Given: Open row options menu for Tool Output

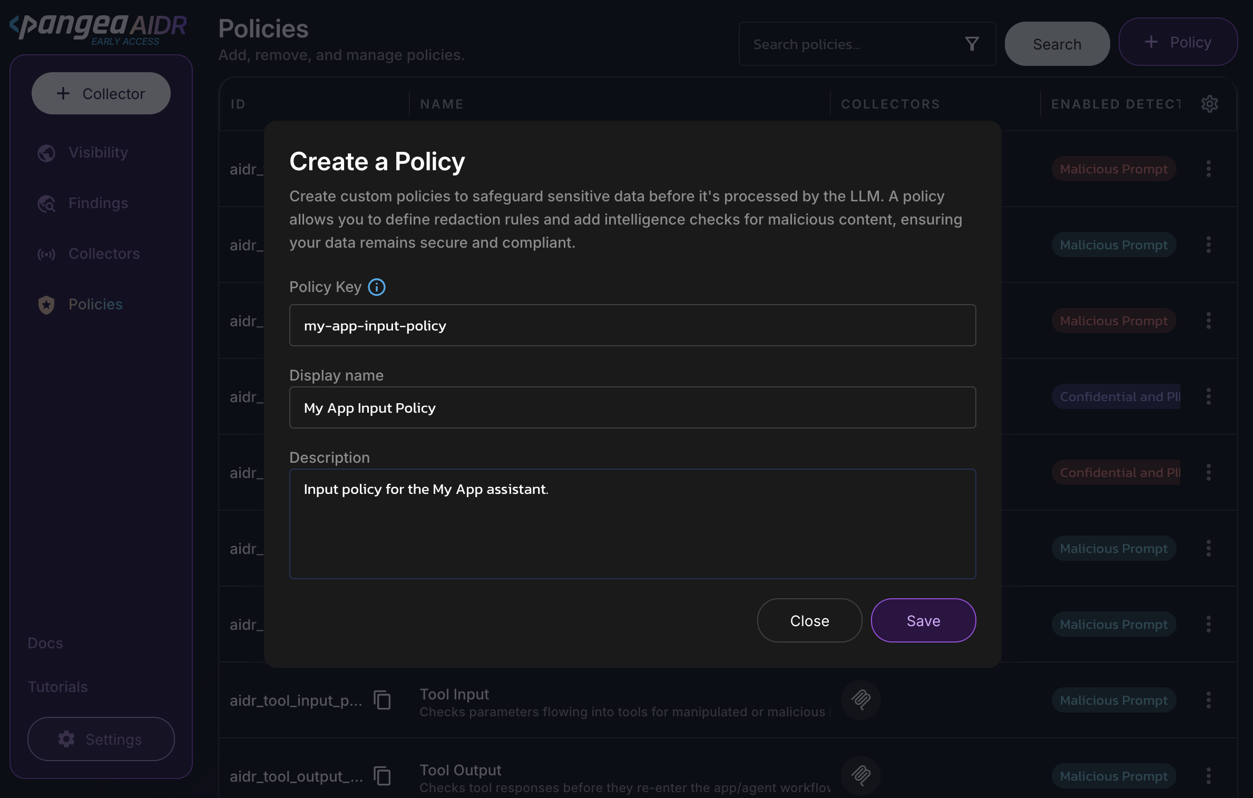Looking at the screenshot, I should tap(1208, 776).
